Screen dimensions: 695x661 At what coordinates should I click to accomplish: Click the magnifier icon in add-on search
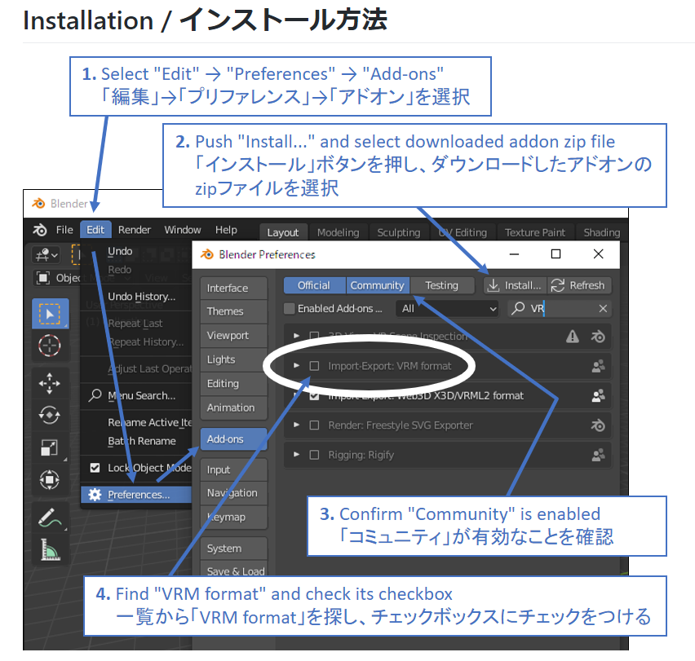click(x=518, y=308)
